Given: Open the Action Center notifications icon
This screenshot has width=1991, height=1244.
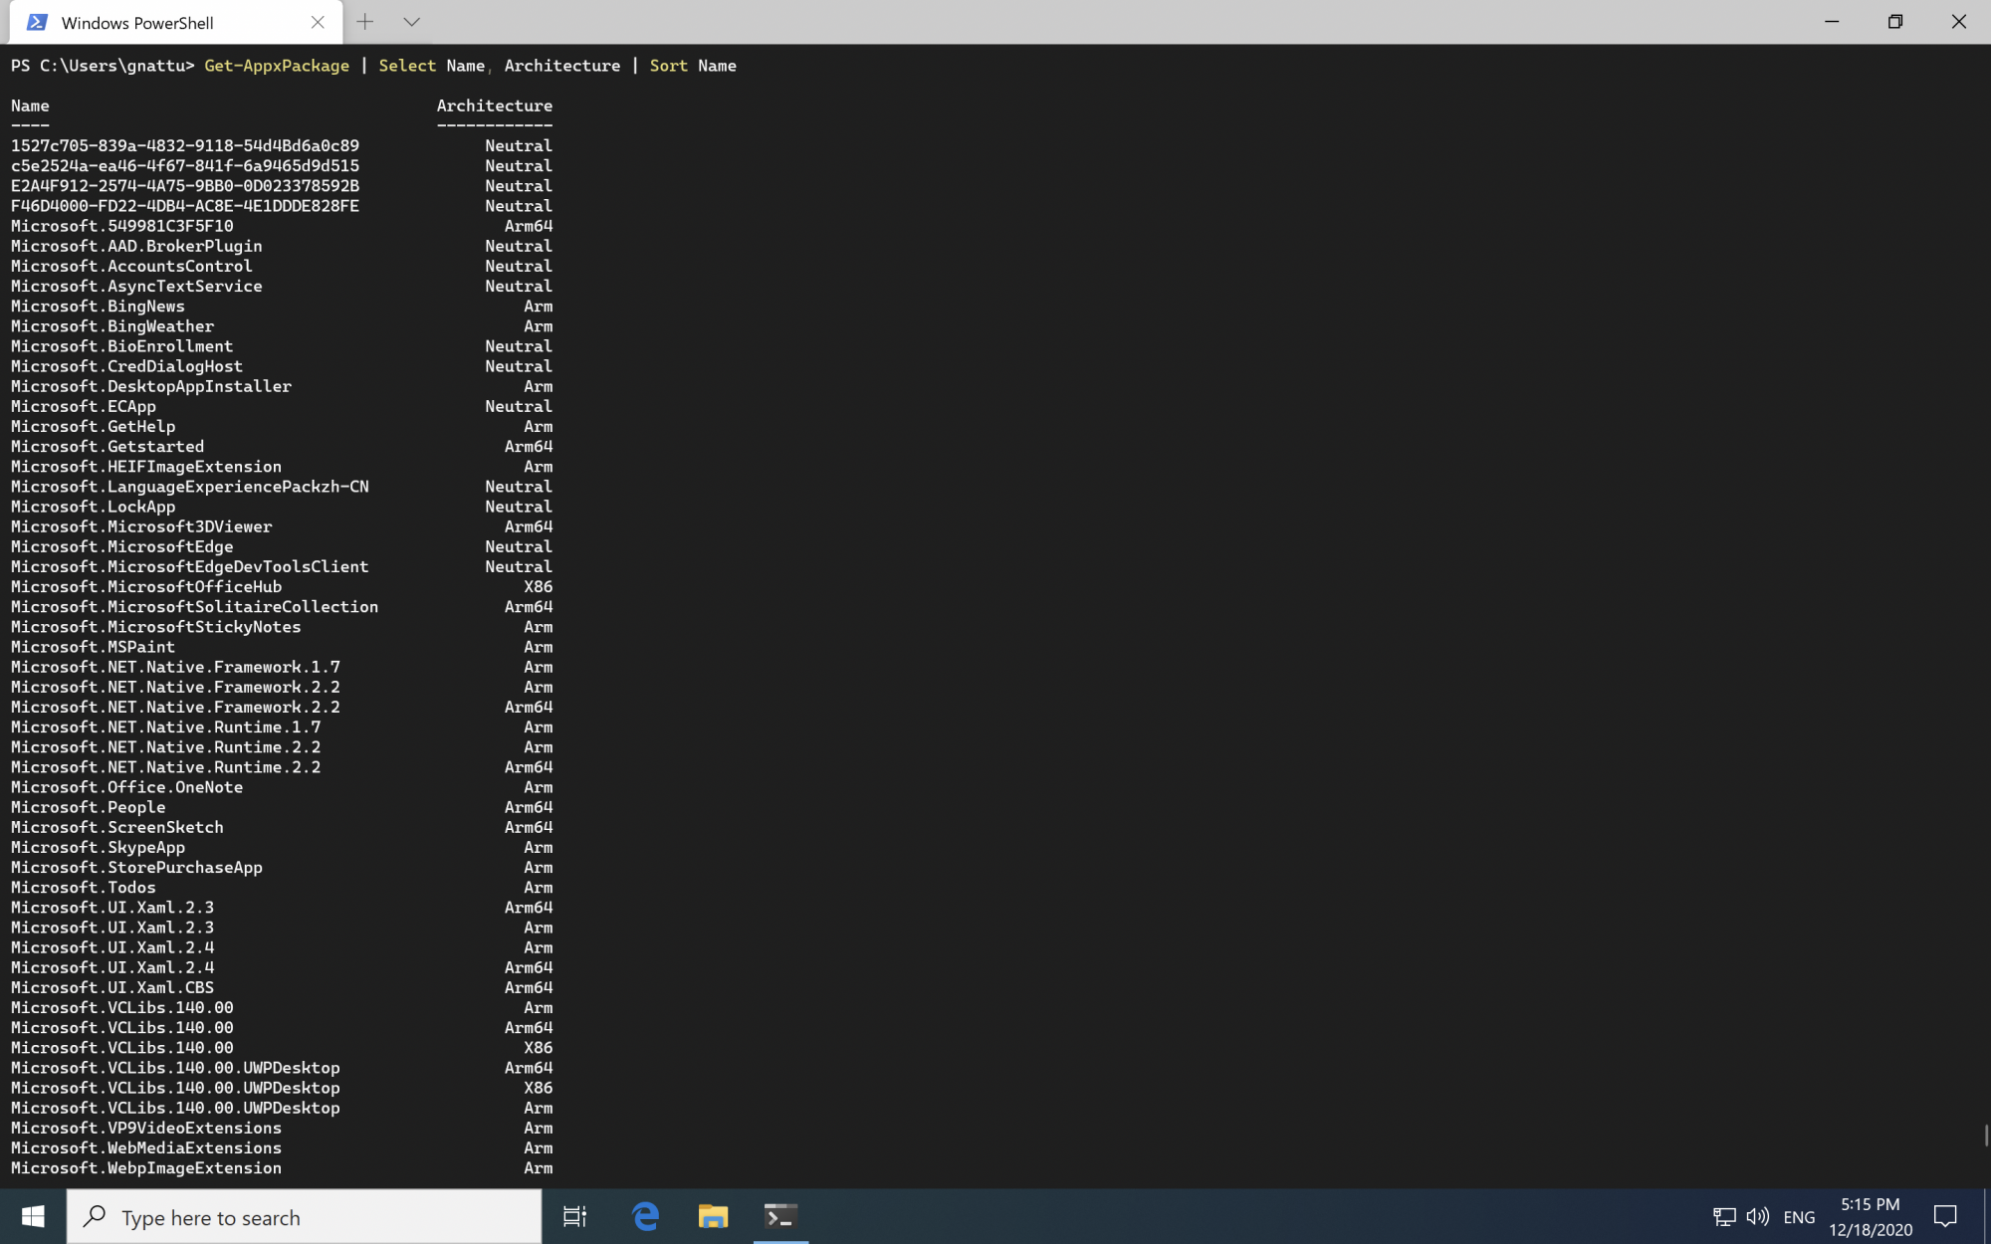Looking at the screenshot, I should [x=1944, y=1216].
